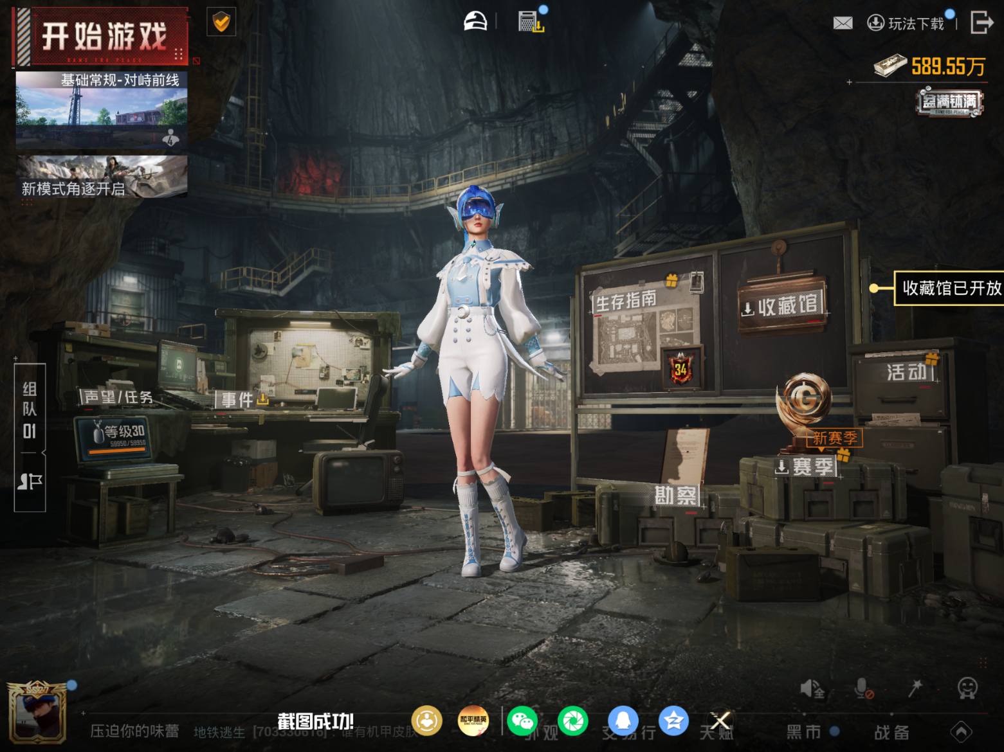Share to WeChat Moments shutter icon
The height and width of the screenshot is (752, 1004).
click(x=572, y=721)
